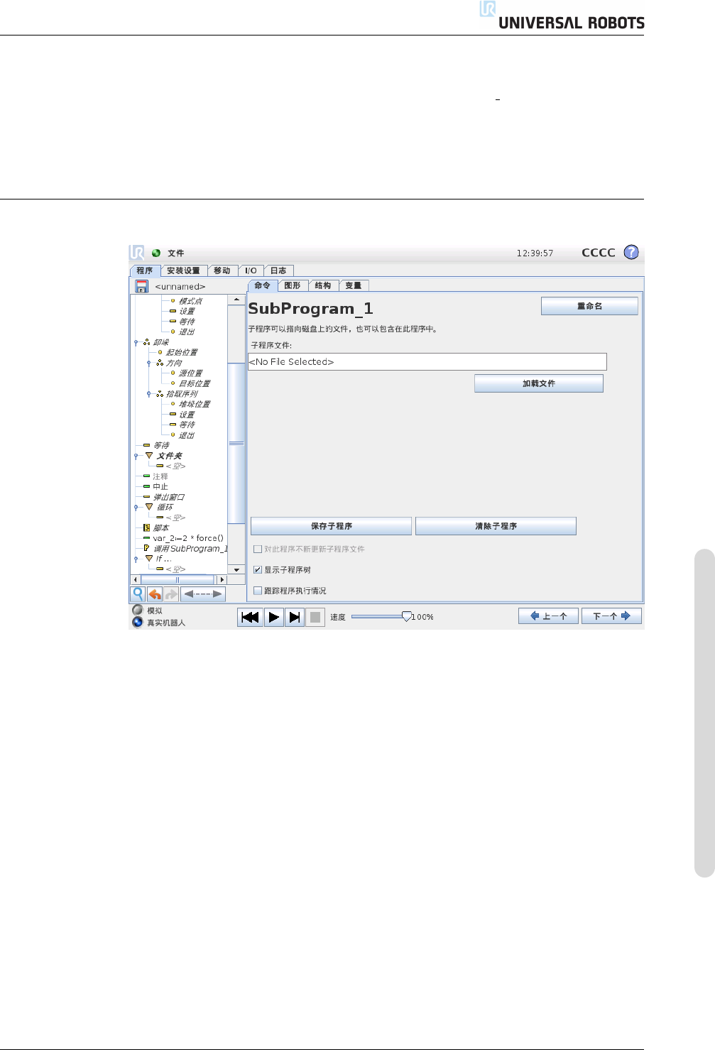Image resolution: width=715 pixels, height=1050 pixels.
Task: Switch to the 图形 tab
Action: pos(293,285)
